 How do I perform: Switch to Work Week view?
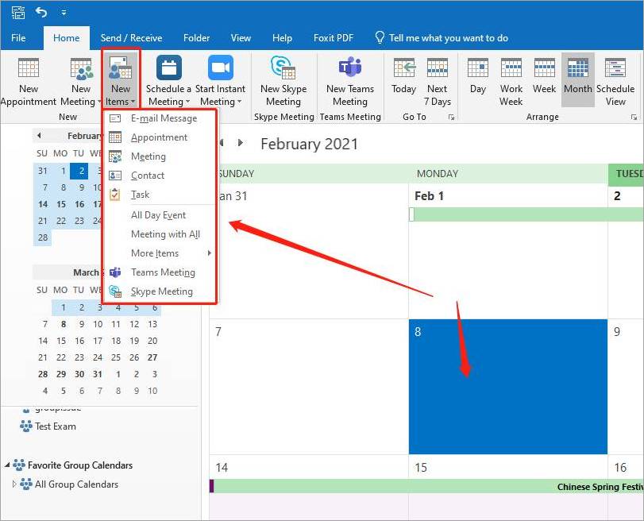(x=511, y=70)
